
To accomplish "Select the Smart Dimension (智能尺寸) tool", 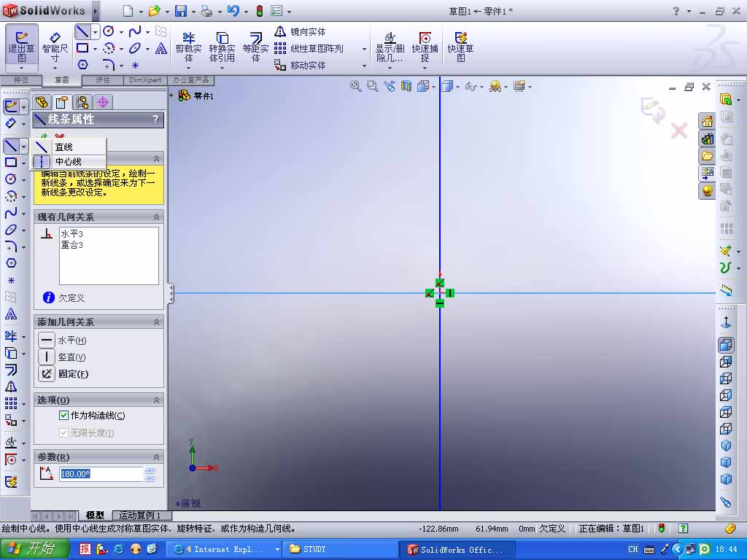I will click(x=55, y=47).
